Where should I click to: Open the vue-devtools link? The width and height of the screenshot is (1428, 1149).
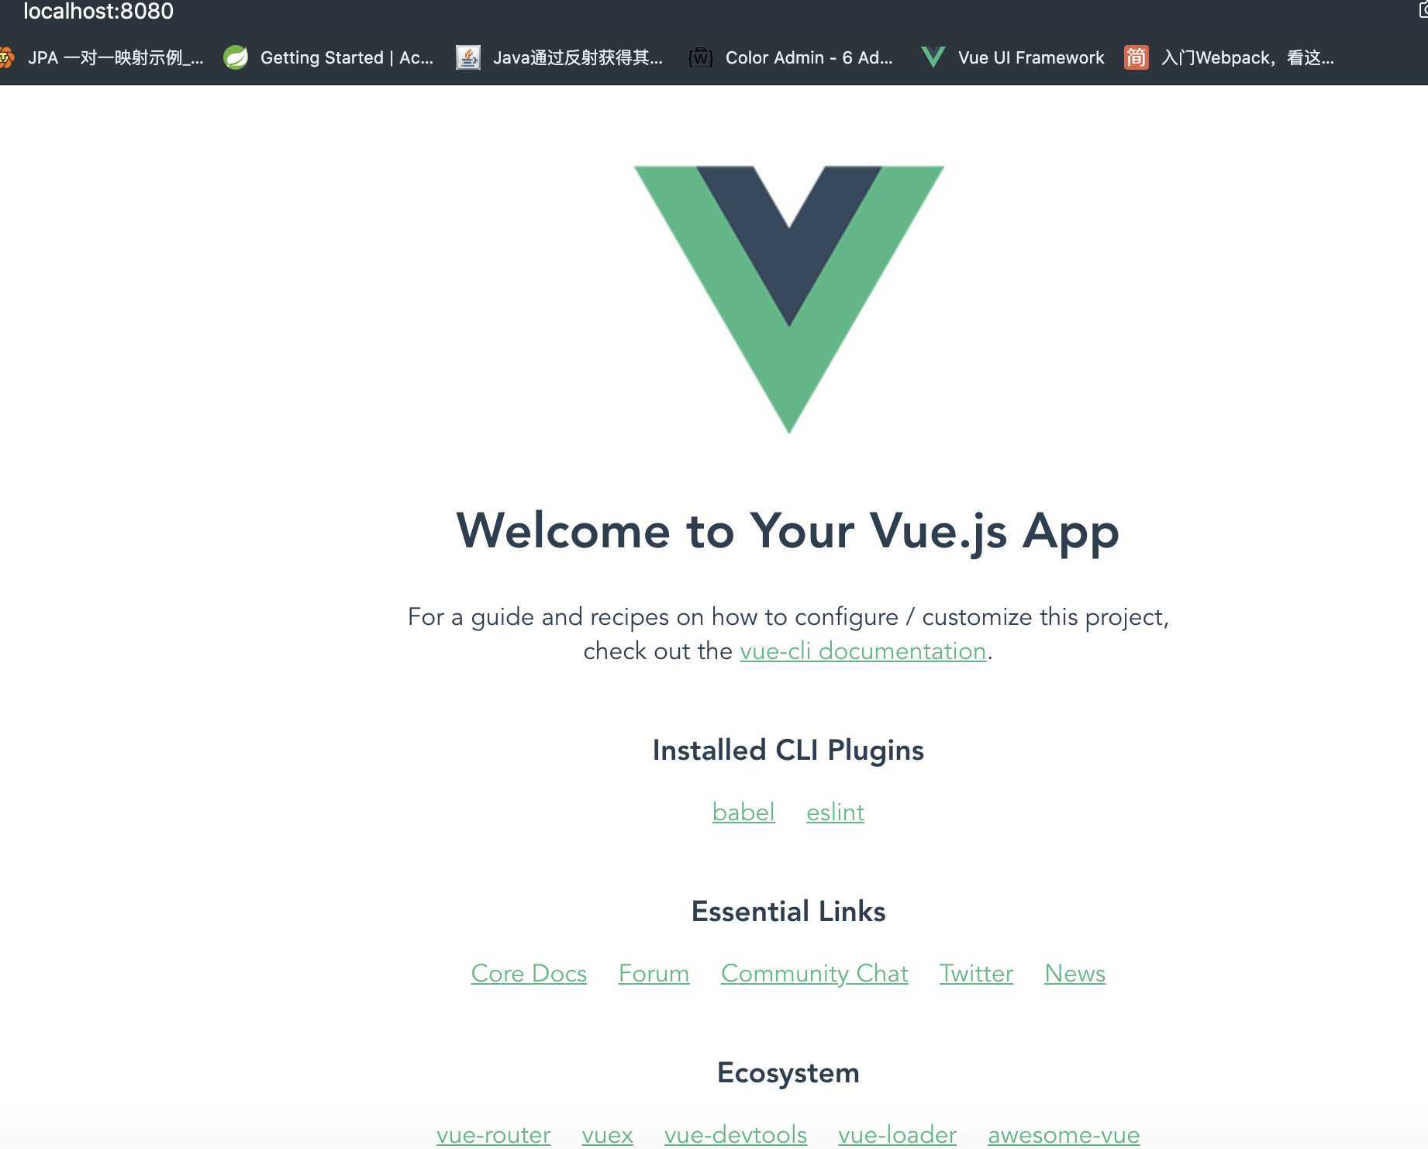[735, 1134]
